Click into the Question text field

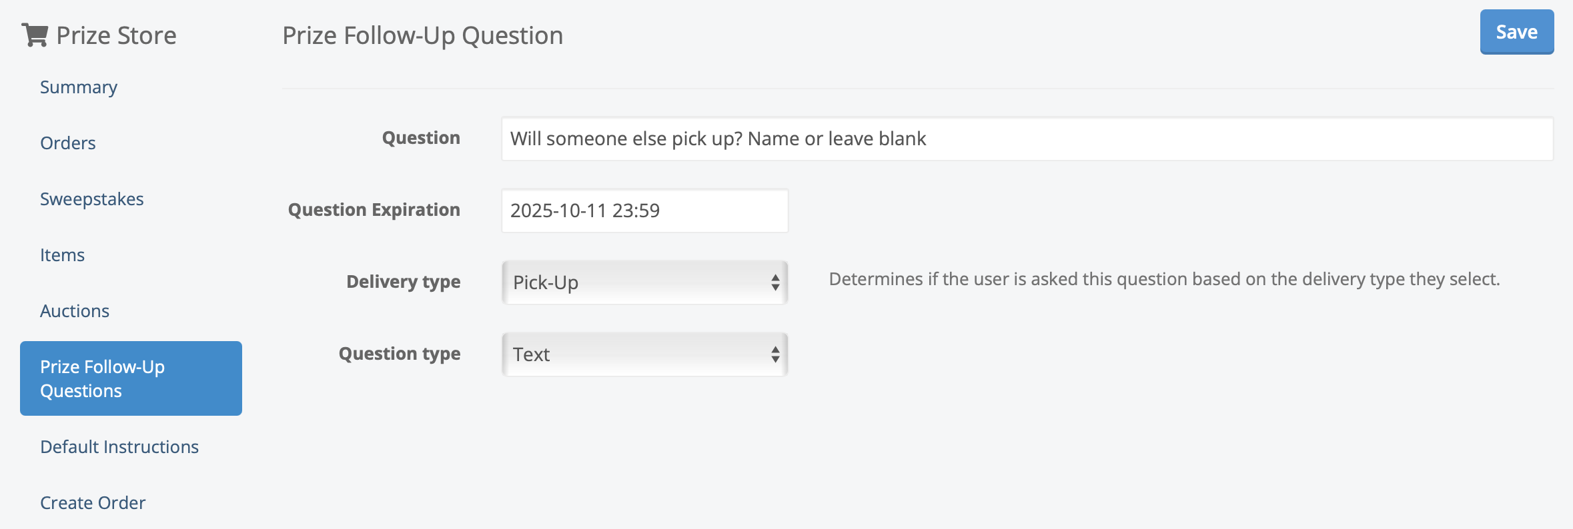point(1027,139)
